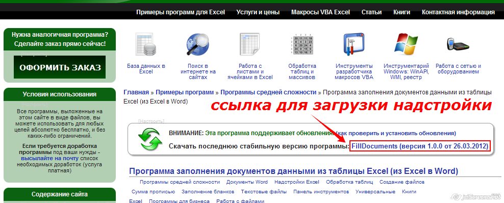Open 'Примеры программ для Excel' menu item
The image size is (504, 203).
[180, 12]
